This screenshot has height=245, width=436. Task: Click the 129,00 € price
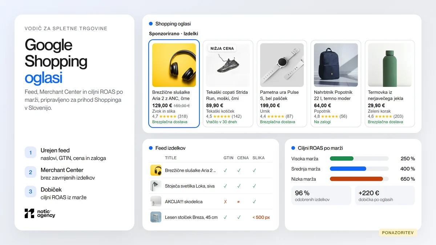[162, 105]
